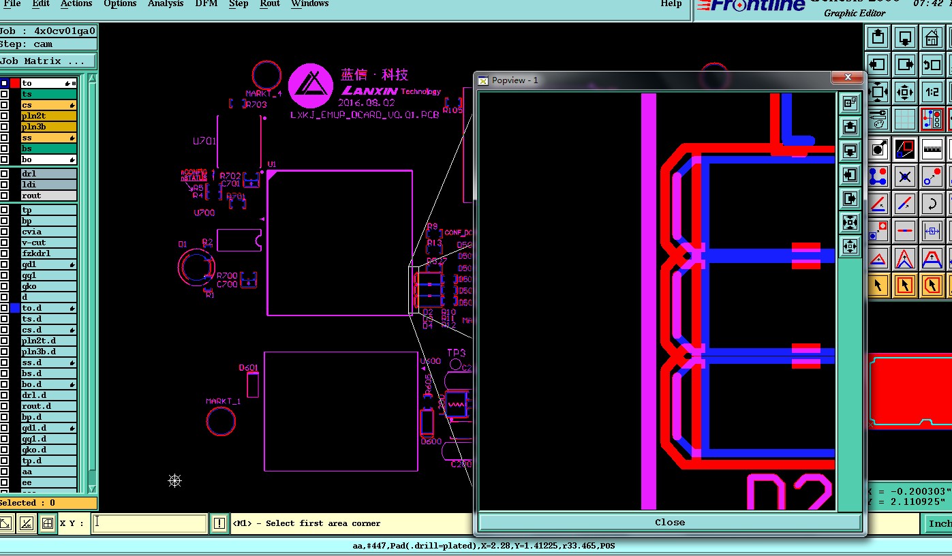Click Popview pan left icon
The width and height of the screenshot is (952, 556).
coord(850,174)
